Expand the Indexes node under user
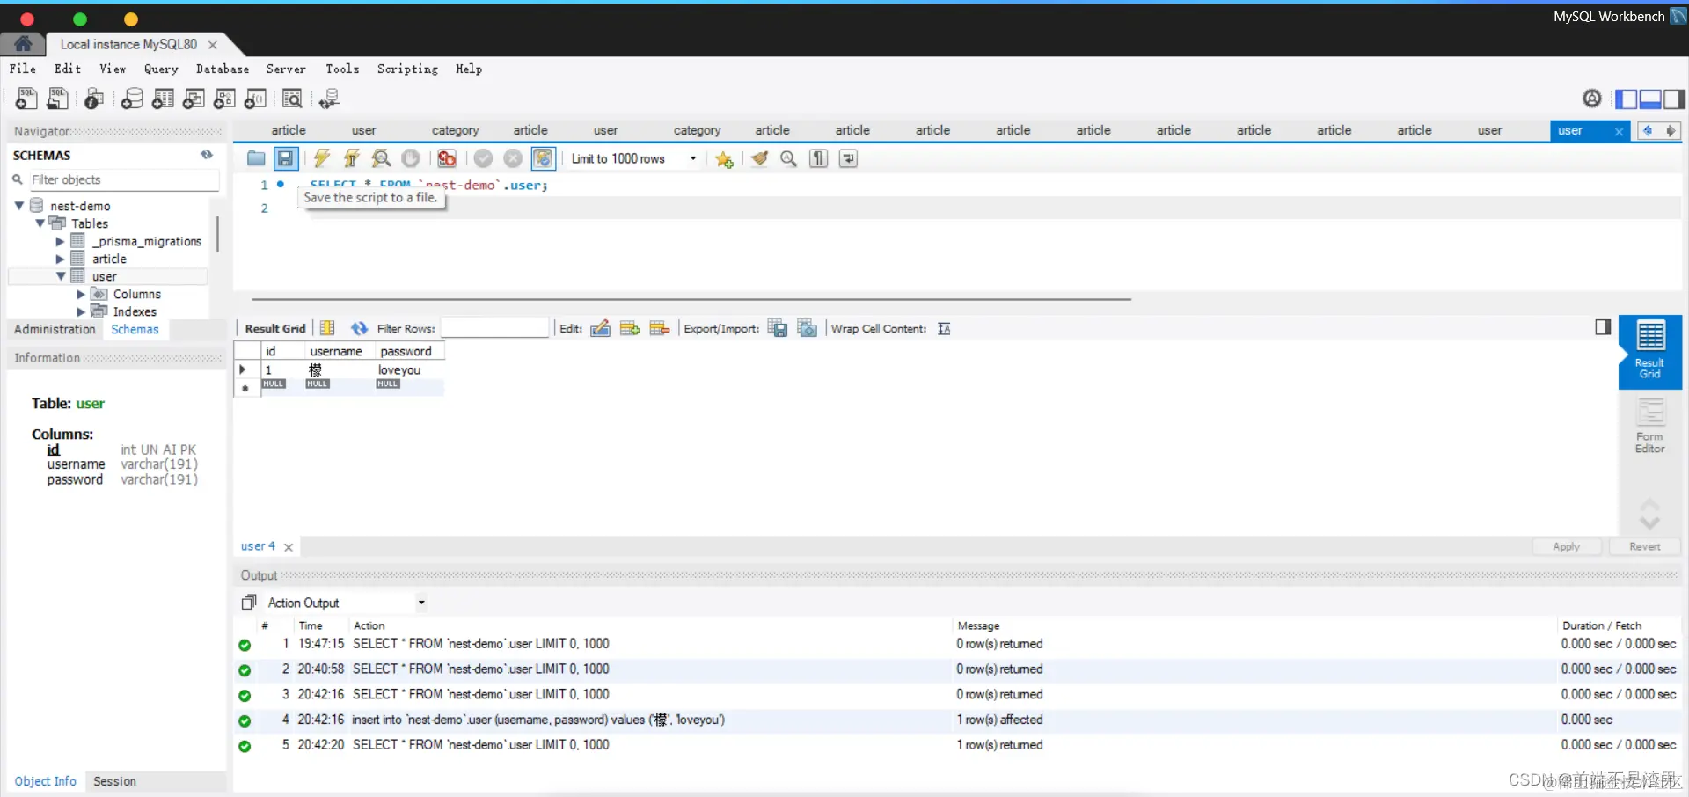Image resolution: width=1689 pixels, height=797 pixels. tap(81, 311)
